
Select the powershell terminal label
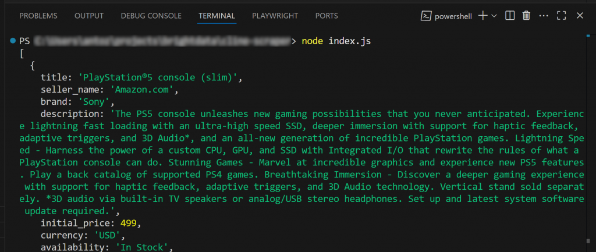(453, 16)
